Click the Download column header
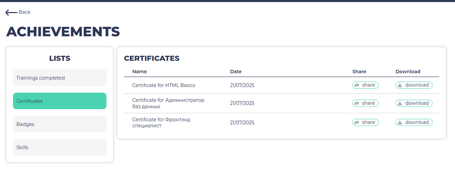This screenshot has height=171, width=455. tap(408, 71)
